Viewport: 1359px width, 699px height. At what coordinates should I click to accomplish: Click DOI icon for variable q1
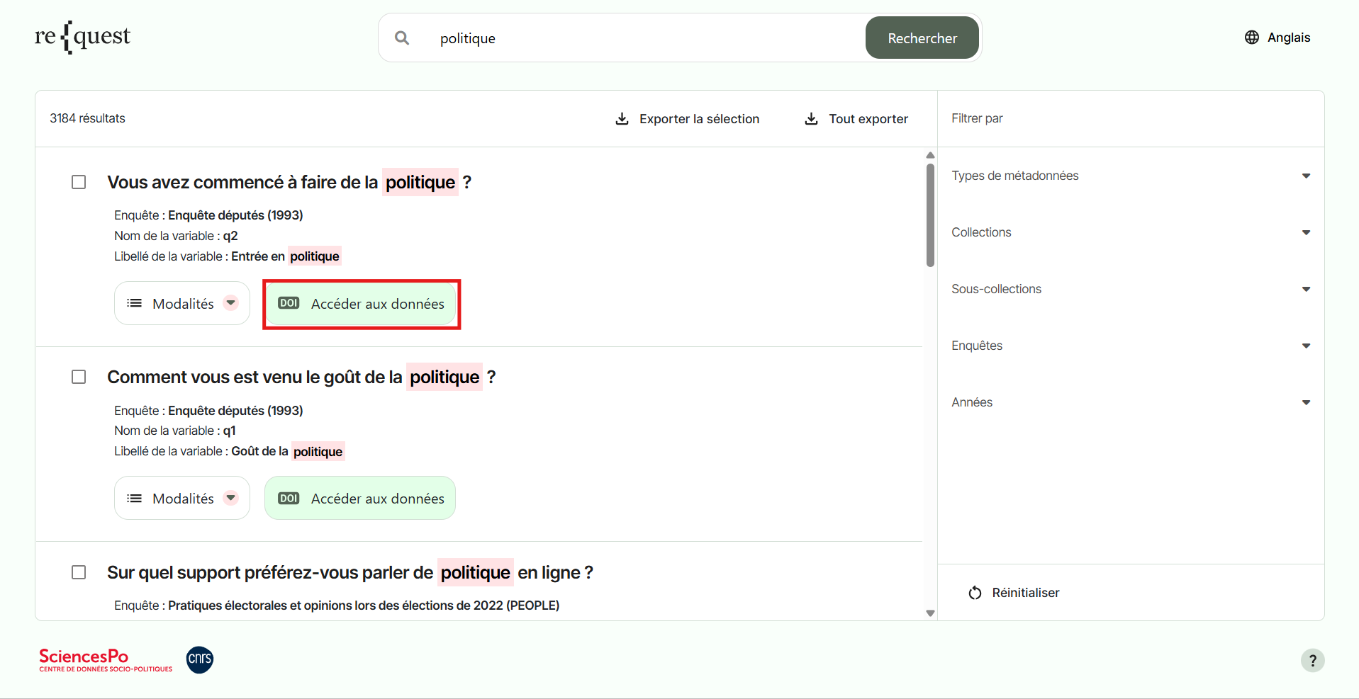click(289, 499)
